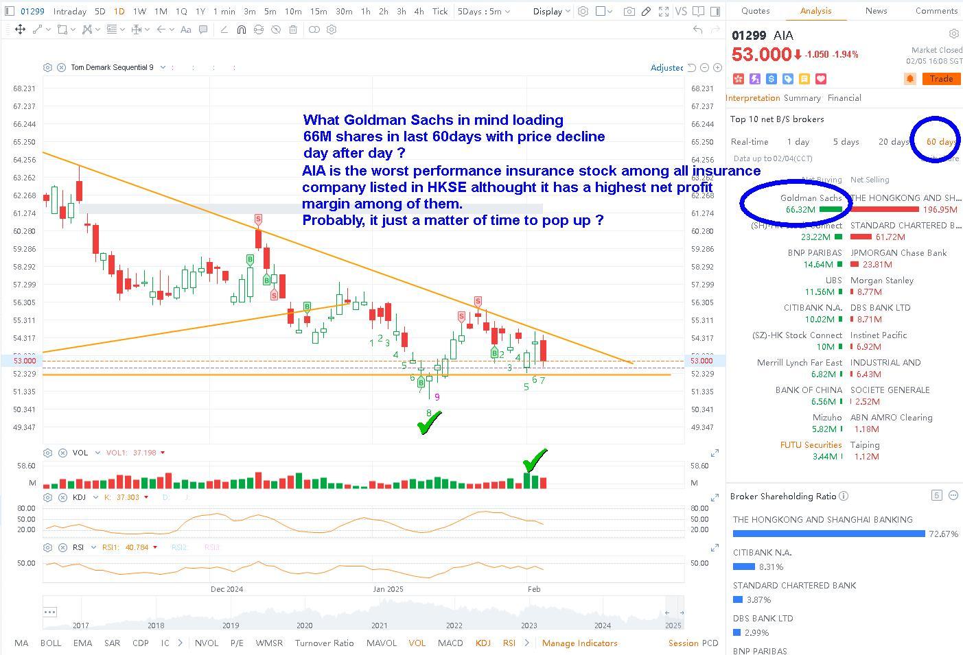Select the 20 days broker period
963x655 pixels.
pyautogui.click(x=893, y=141)
